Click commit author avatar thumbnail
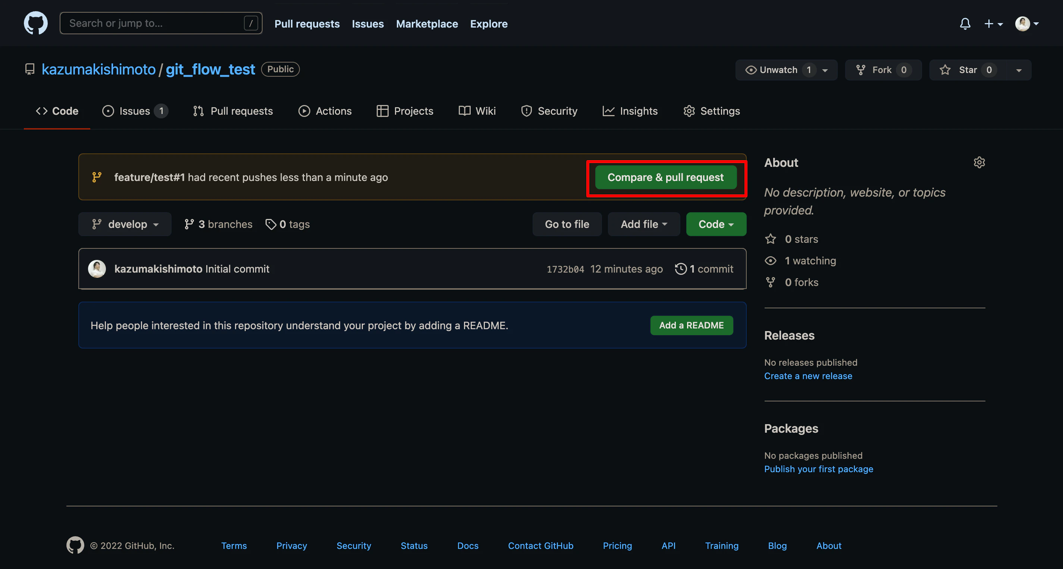Image resolution: width=1063 pixels, height=569 pixels. coord(97,268)
